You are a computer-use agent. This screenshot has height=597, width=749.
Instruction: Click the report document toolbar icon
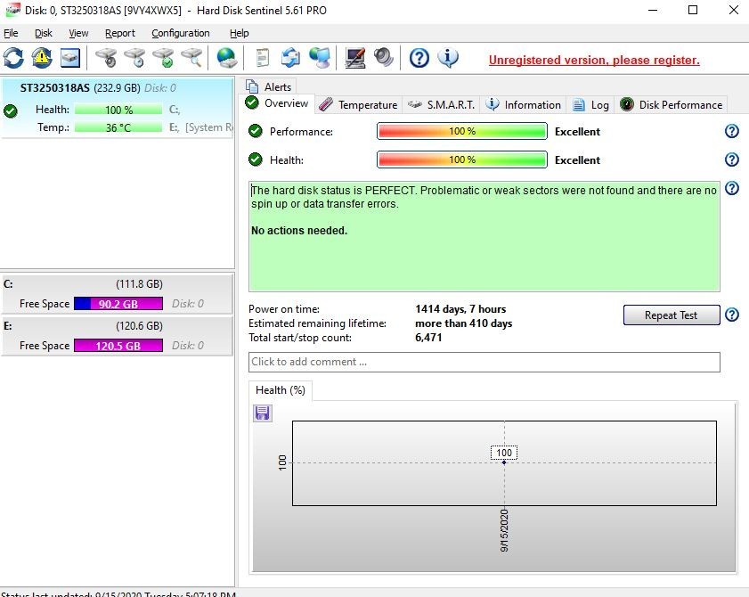pos(262,58)
